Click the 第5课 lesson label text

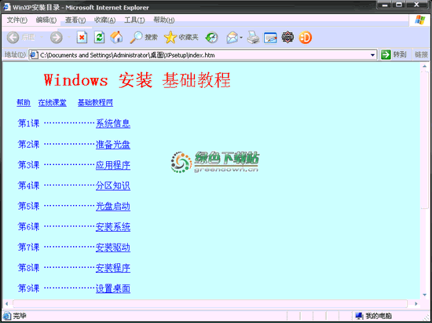tap(28, 206)
